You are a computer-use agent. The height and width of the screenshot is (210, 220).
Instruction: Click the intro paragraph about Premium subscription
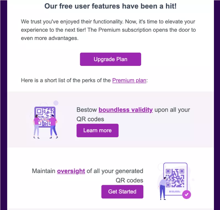(108, 30)
